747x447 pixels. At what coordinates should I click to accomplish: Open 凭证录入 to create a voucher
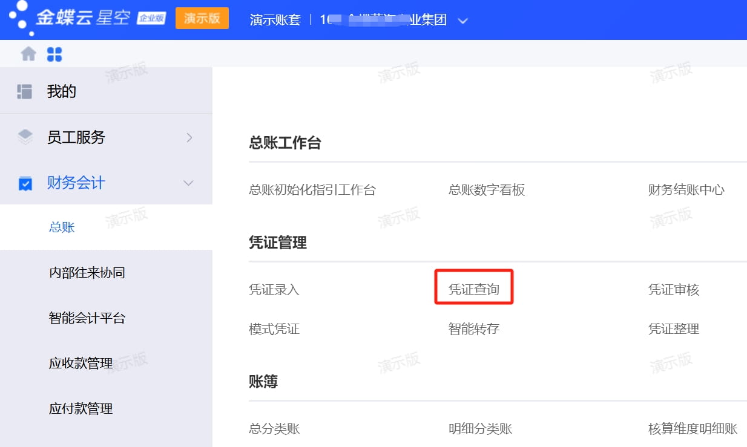274,289
